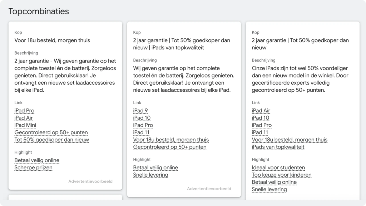Open the iPad Pro link in the first card
Viewport: 366px width, 206px height.
(x=24, y=111)
